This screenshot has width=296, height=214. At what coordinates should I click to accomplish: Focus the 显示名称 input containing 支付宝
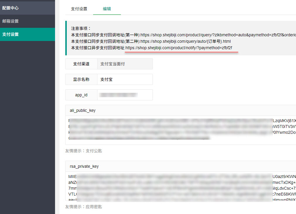125,79
